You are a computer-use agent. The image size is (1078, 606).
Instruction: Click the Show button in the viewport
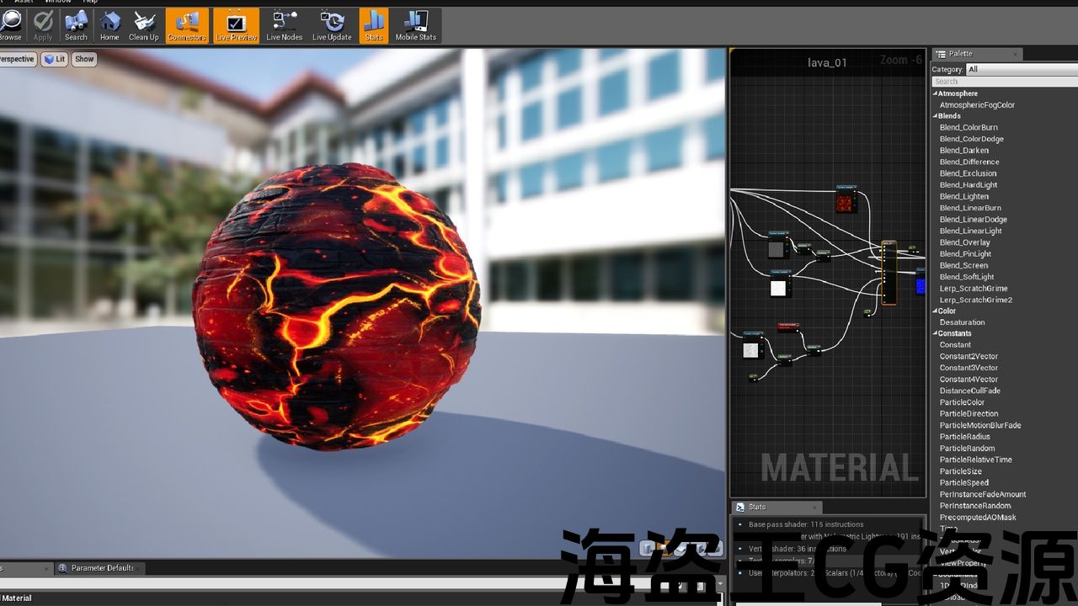coord(84,59)
